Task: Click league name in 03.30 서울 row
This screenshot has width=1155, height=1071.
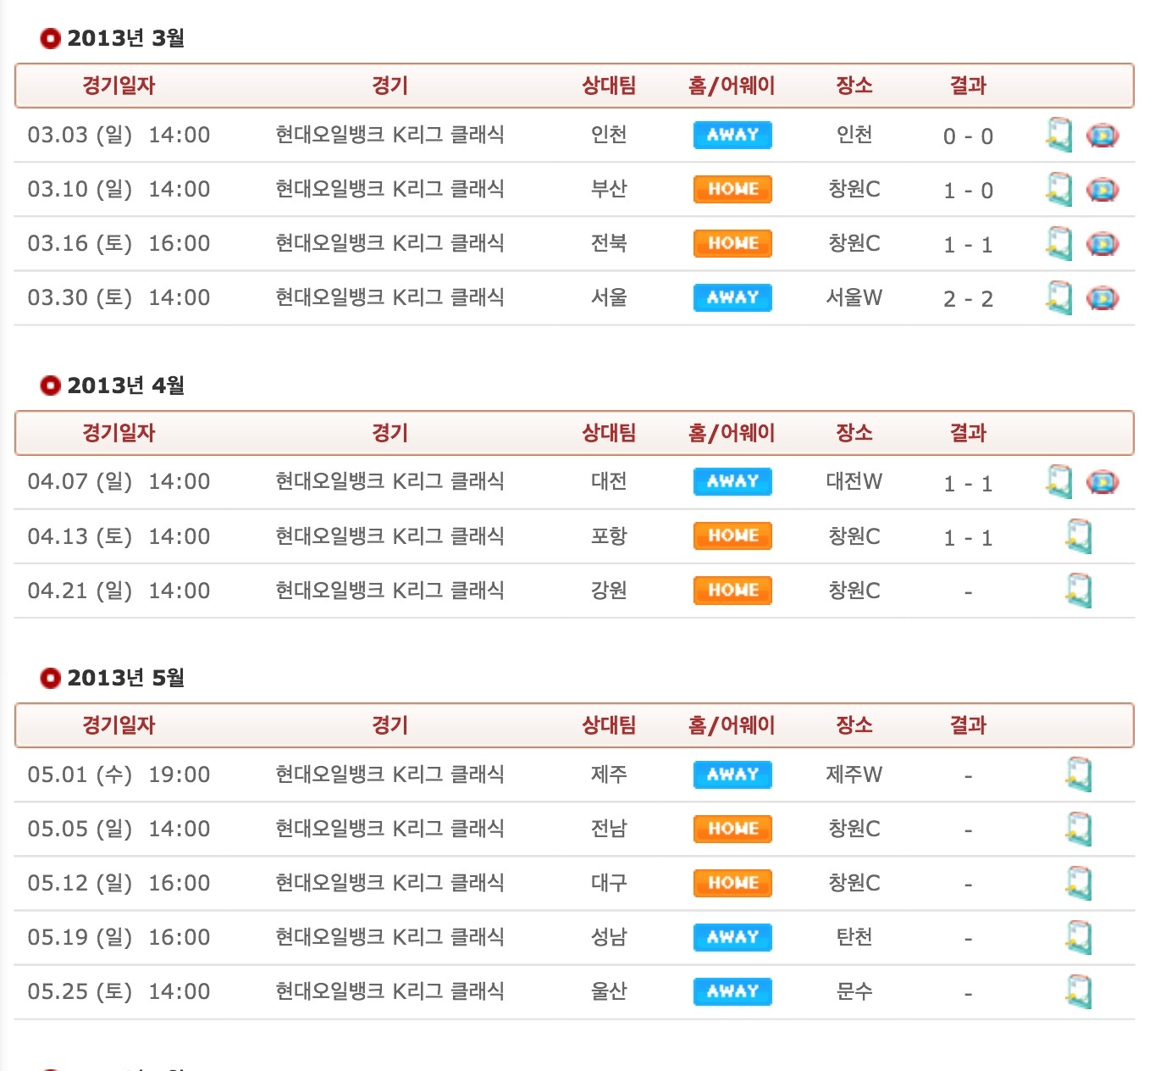Action: click(390, 297)
